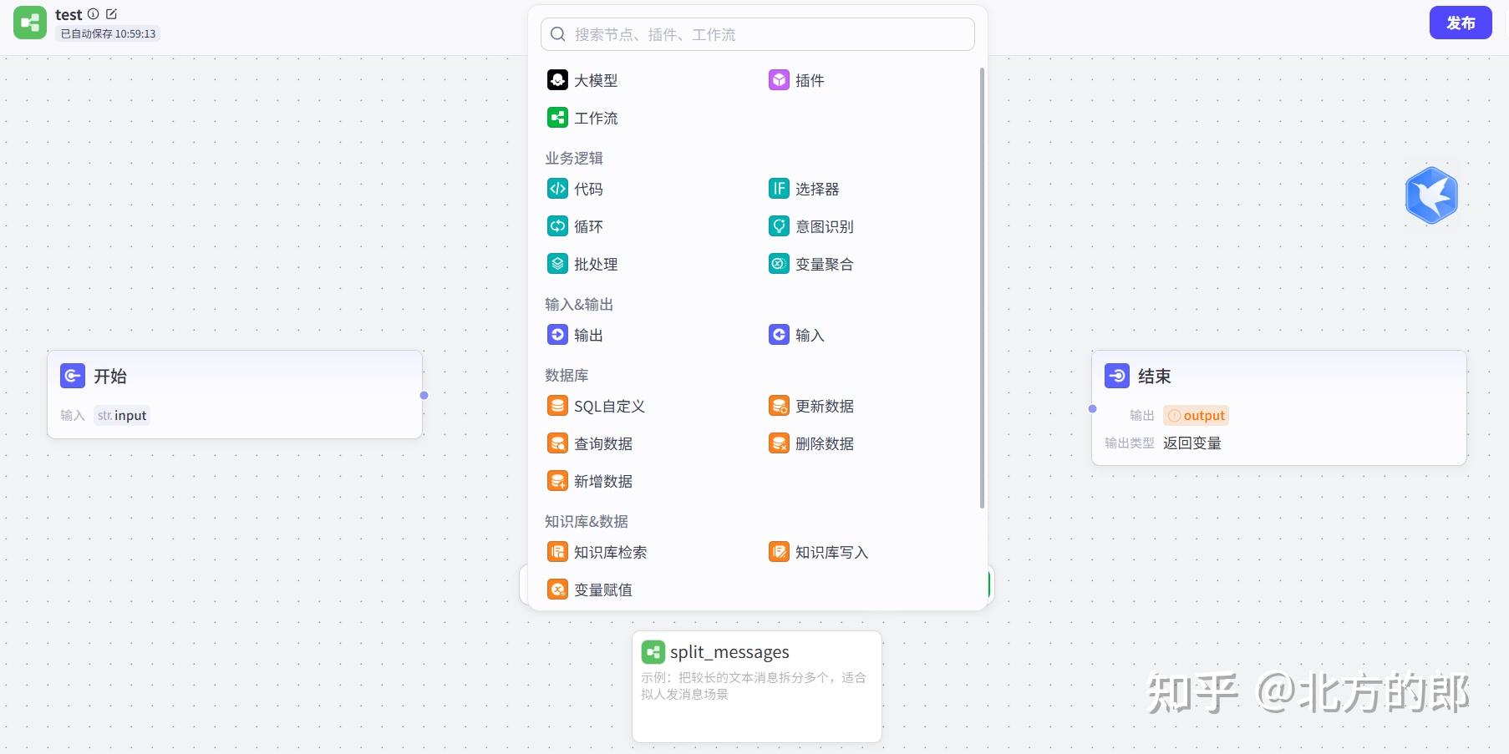Add the 输出 output node
Viewport: 1509px width, 754px height.
click(576, 335)
